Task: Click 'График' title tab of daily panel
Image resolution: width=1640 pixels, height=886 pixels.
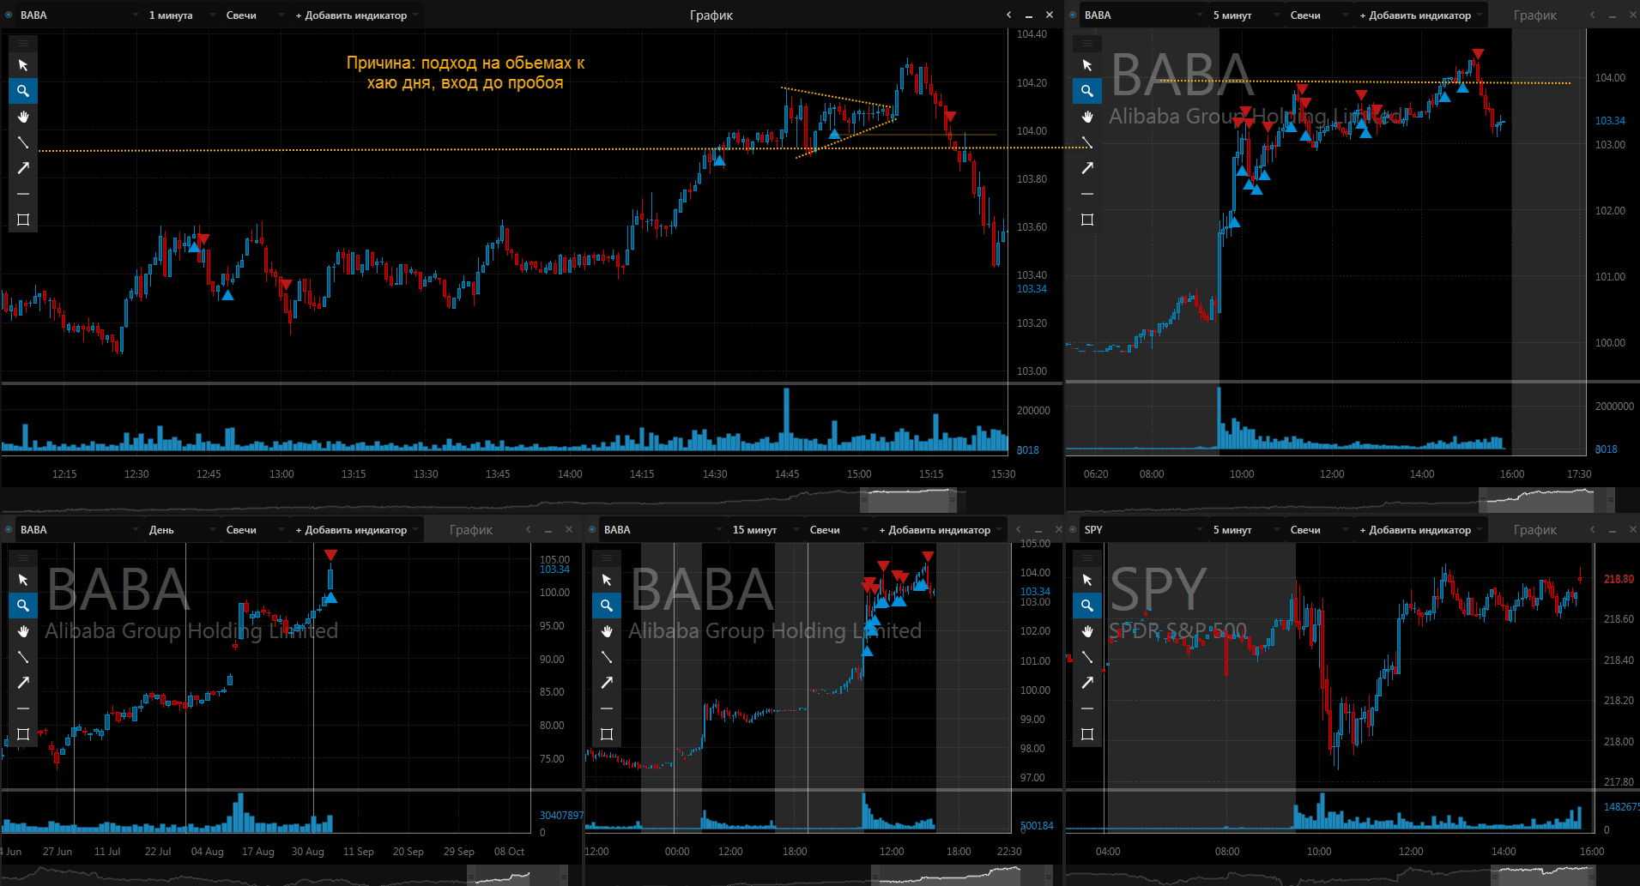Action: (471, 530)
